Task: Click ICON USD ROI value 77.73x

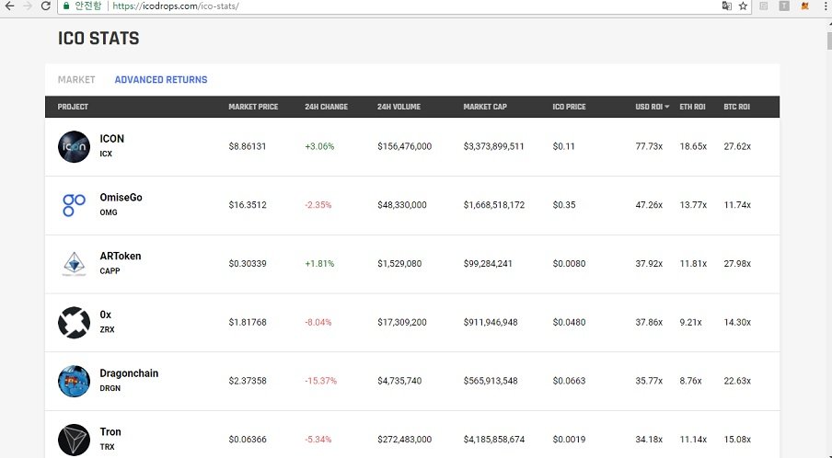Action: pyautogui.click(x=649, y=146)
